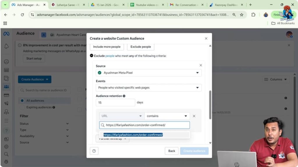This screenshot has height=167, width=298.
Task: Open the tab search dropdown arrow
Action: coord(5,5)
